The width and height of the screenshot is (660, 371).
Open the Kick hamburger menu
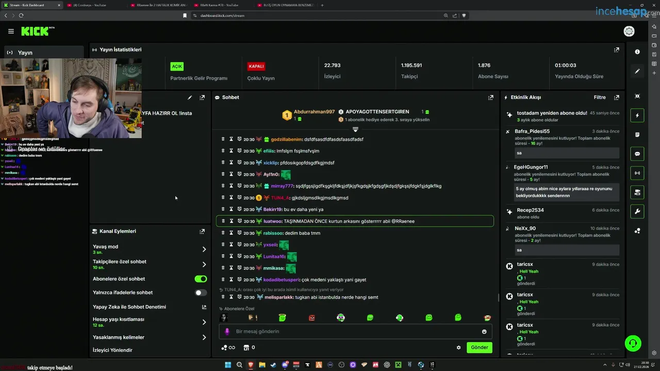click(x=11, y=31)
